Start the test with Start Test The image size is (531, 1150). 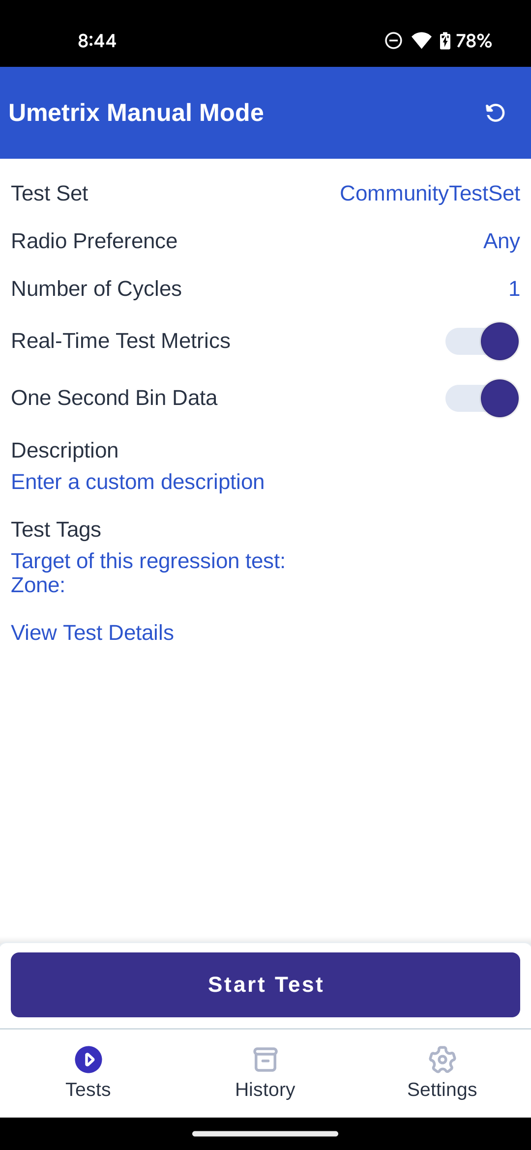(x=265, y=985)
